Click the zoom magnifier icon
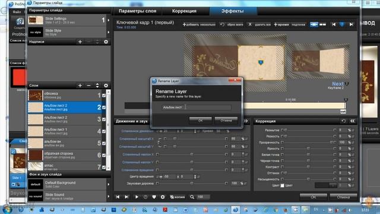380x214 pixels. click(192, 197)
